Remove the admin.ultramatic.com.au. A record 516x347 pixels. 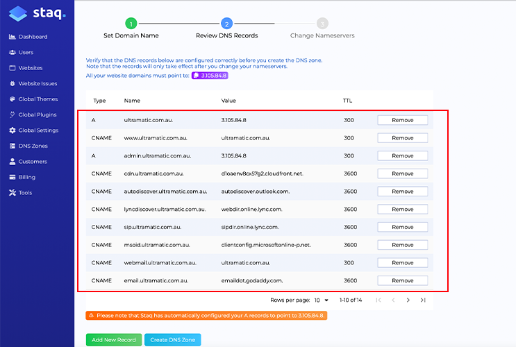click(x=403, y=155)
